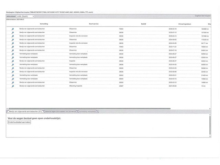View details of the 2025-02-13 inspection entry

tap(13, 36)
